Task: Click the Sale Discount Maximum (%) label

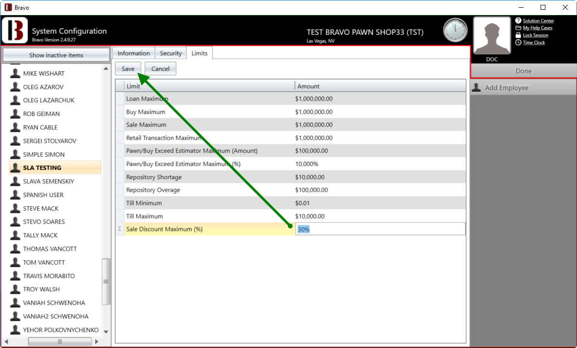Action: (164, 229)
